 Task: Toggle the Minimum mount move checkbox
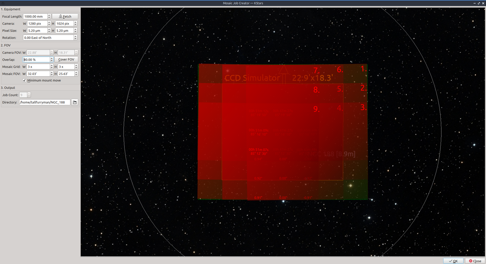tap(24, 81)
